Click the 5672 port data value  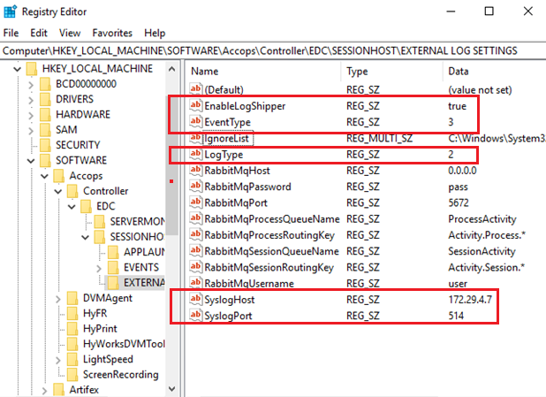click(x=459, y=202)
